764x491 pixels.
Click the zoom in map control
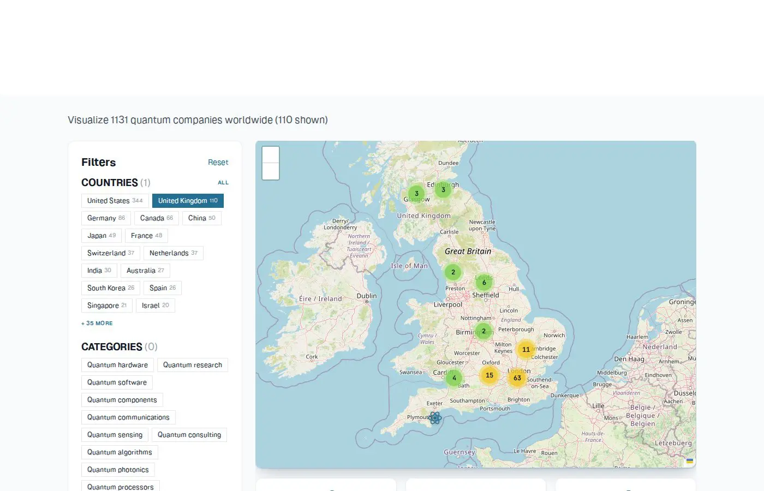271,154
